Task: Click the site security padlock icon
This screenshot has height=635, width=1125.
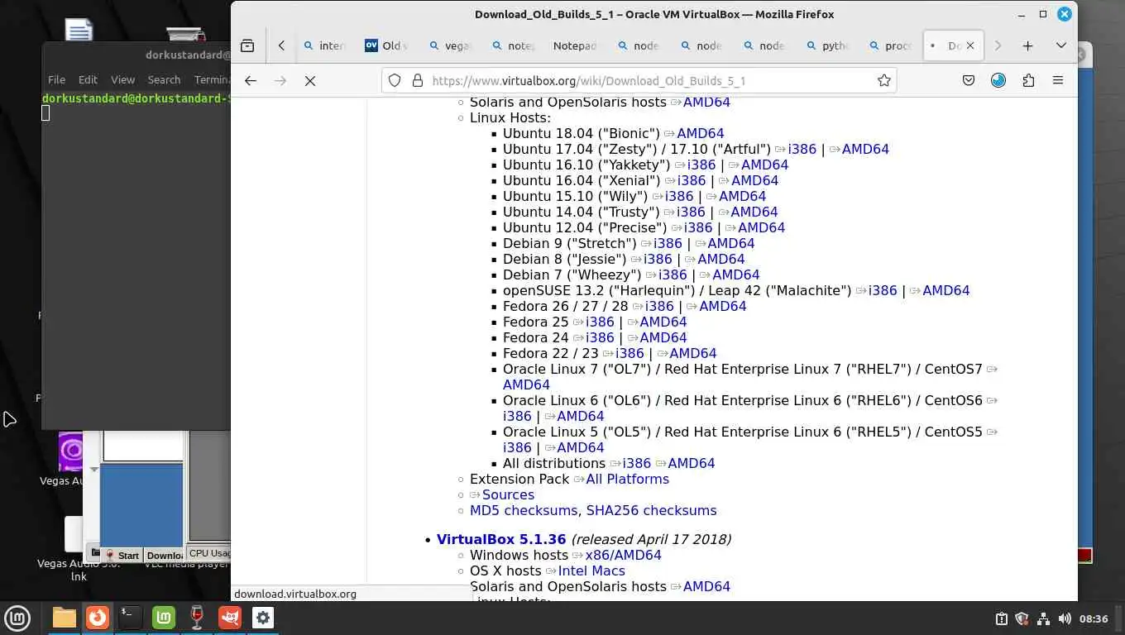Action: pyautogui.click(x=417, y=80)
